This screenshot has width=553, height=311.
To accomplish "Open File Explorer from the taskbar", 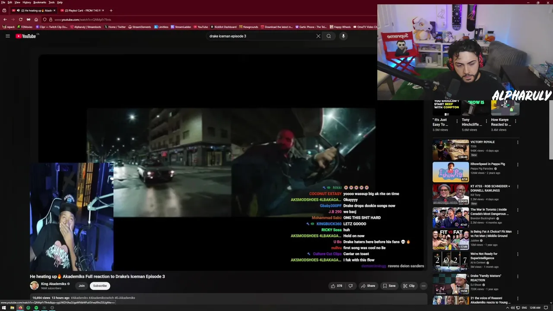I will point(12,308).
